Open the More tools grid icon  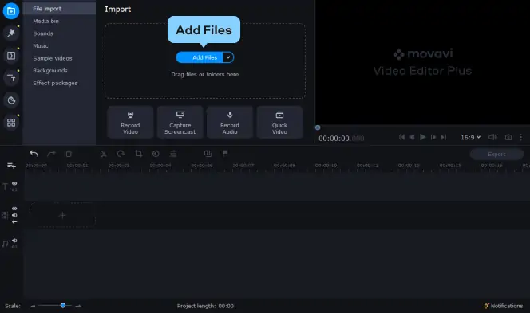[11, 123]
